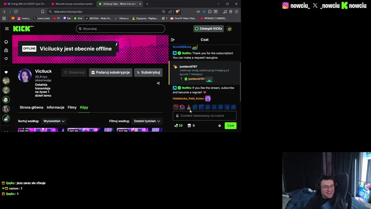
Task: Click the channel points icon showing 10
Action: tap(178, 126)
